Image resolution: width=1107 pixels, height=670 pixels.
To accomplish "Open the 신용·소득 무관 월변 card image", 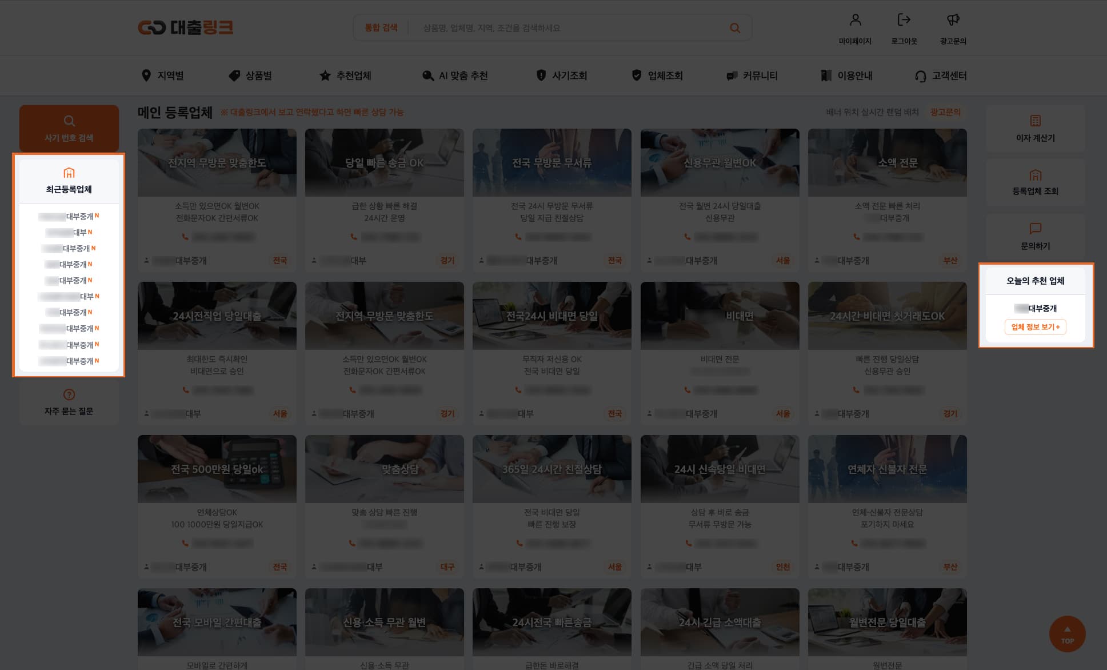I will tap(385, 622).
